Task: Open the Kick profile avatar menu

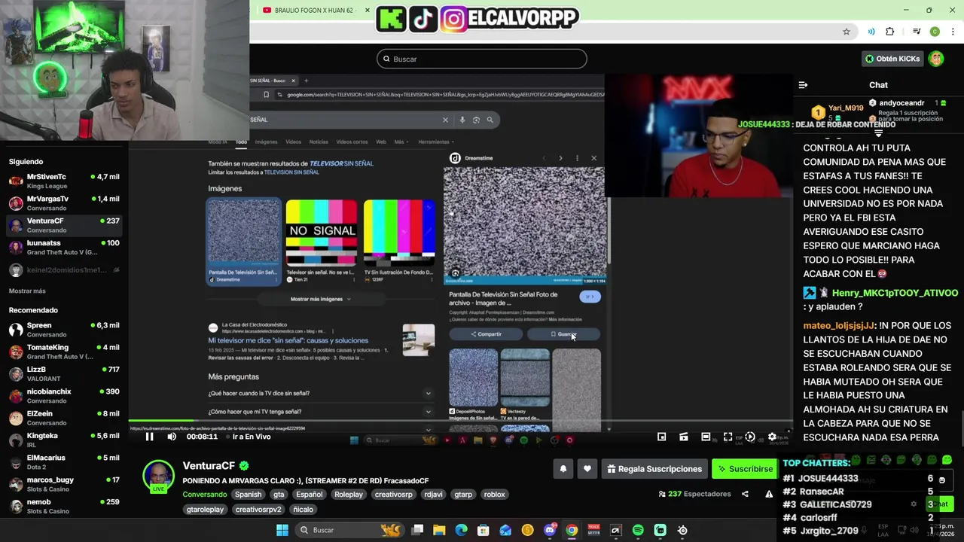Action: [936, 59]
